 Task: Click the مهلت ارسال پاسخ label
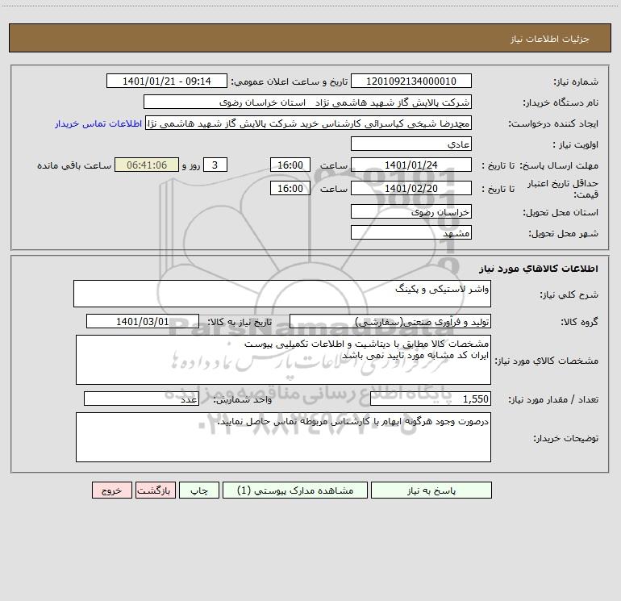tap(559, 165)
